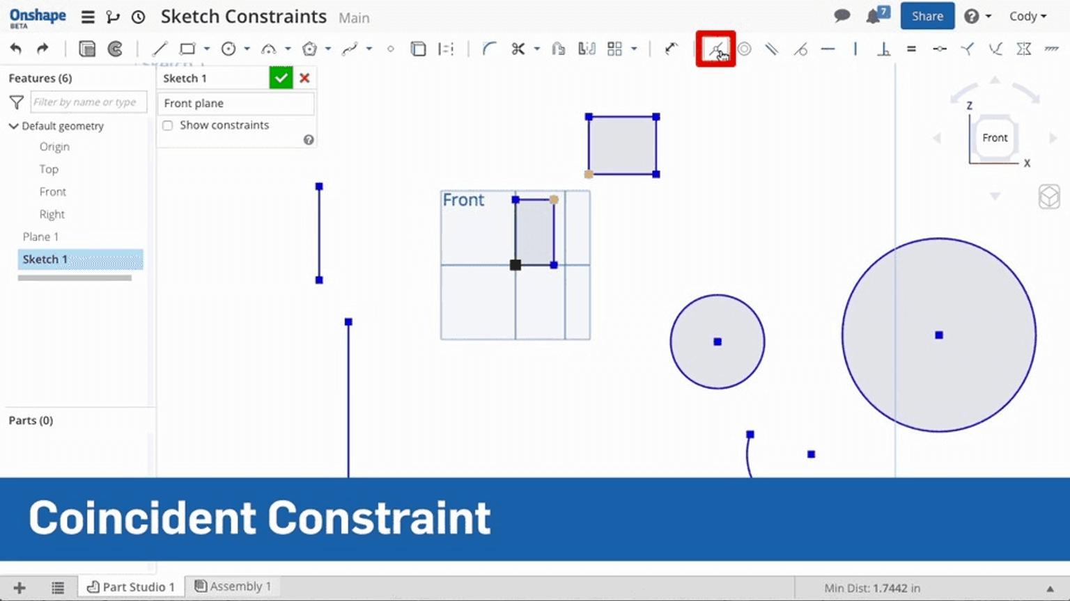Select the Equal constraint
Viewport: 1070px width, 601px height.
point(911,49)
